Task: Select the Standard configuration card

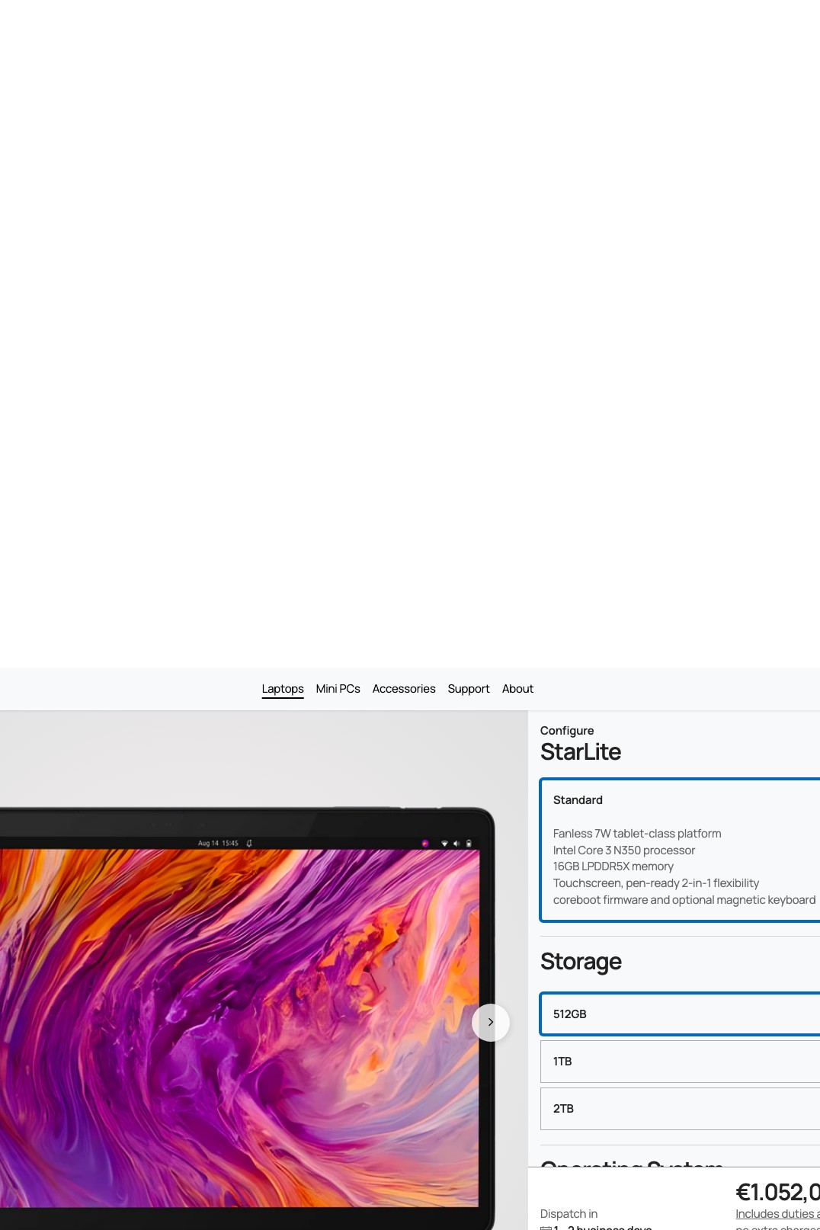Action: pyautogui.click(x=680, y=850)
